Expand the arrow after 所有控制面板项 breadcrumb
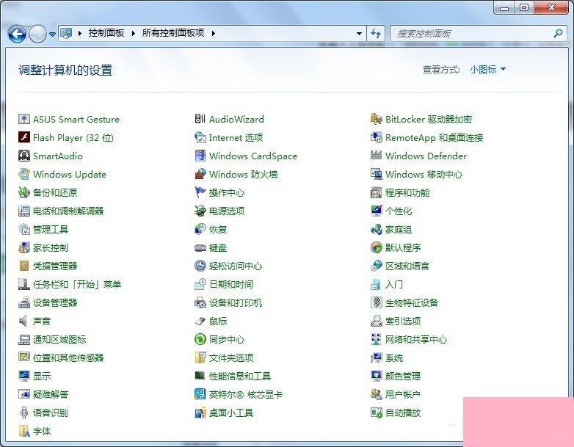Screen dimensions: 574x447 click(x=214, y=33)
